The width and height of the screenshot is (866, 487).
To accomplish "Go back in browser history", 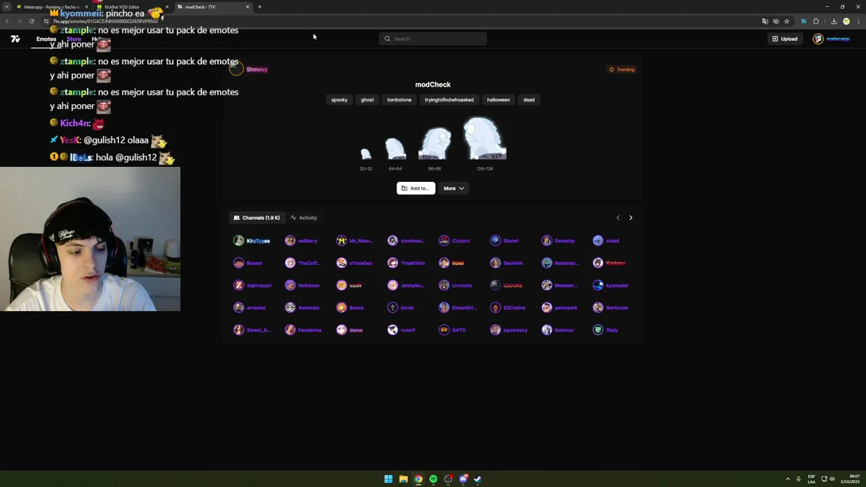I will tap(7, 21).
